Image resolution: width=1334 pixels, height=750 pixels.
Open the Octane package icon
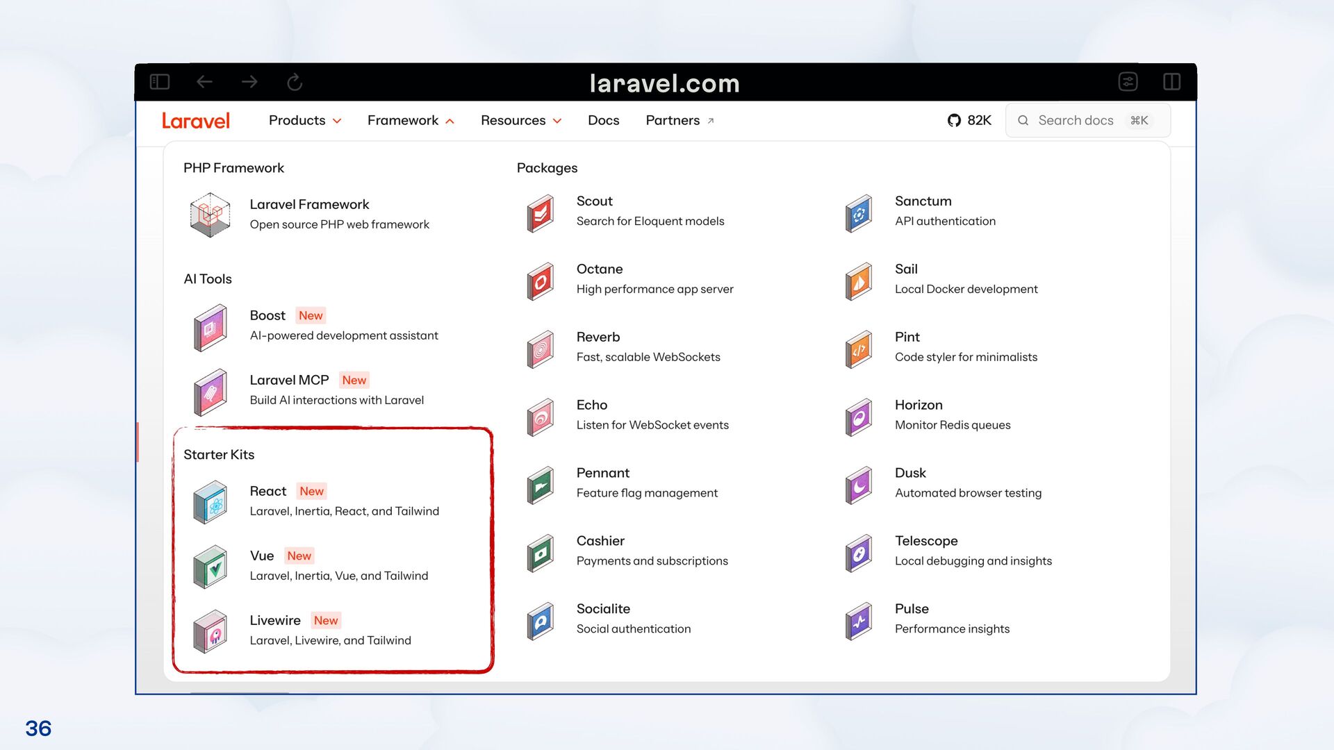click(540, 281)
